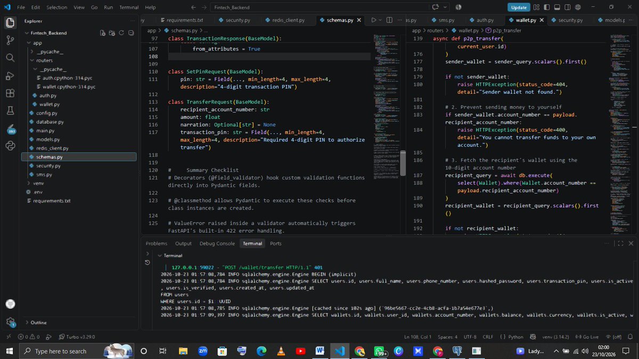Open the .env file in Explorer
639x359 pixels.
(37, 191)
